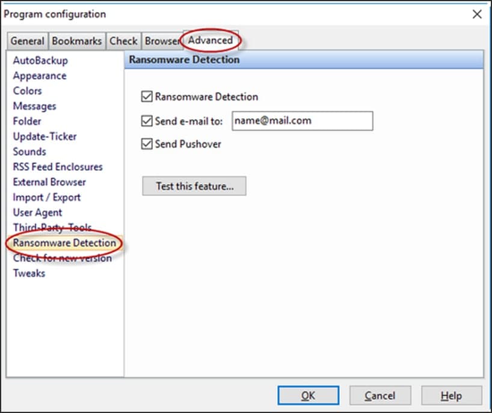This screenshot has height=413, width=492.
Task: Open the Tweaks settings page
Action: pyautogui.click(x=29, y=273)
